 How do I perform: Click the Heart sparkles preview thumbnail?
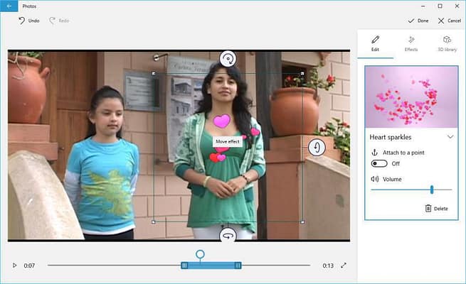411,97
